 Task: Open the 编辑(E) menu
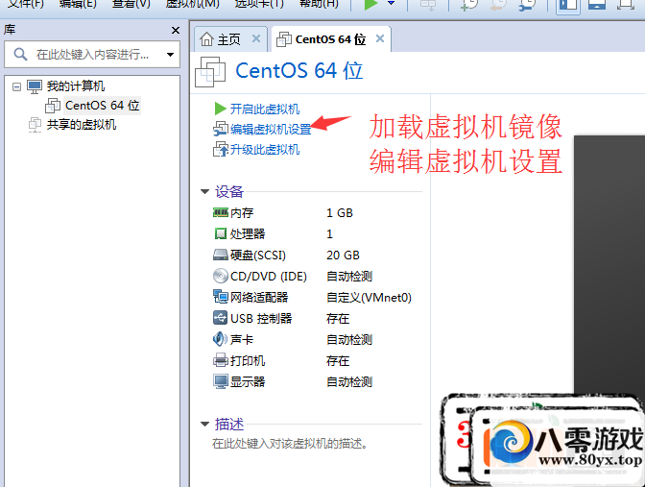coord(78,4)
